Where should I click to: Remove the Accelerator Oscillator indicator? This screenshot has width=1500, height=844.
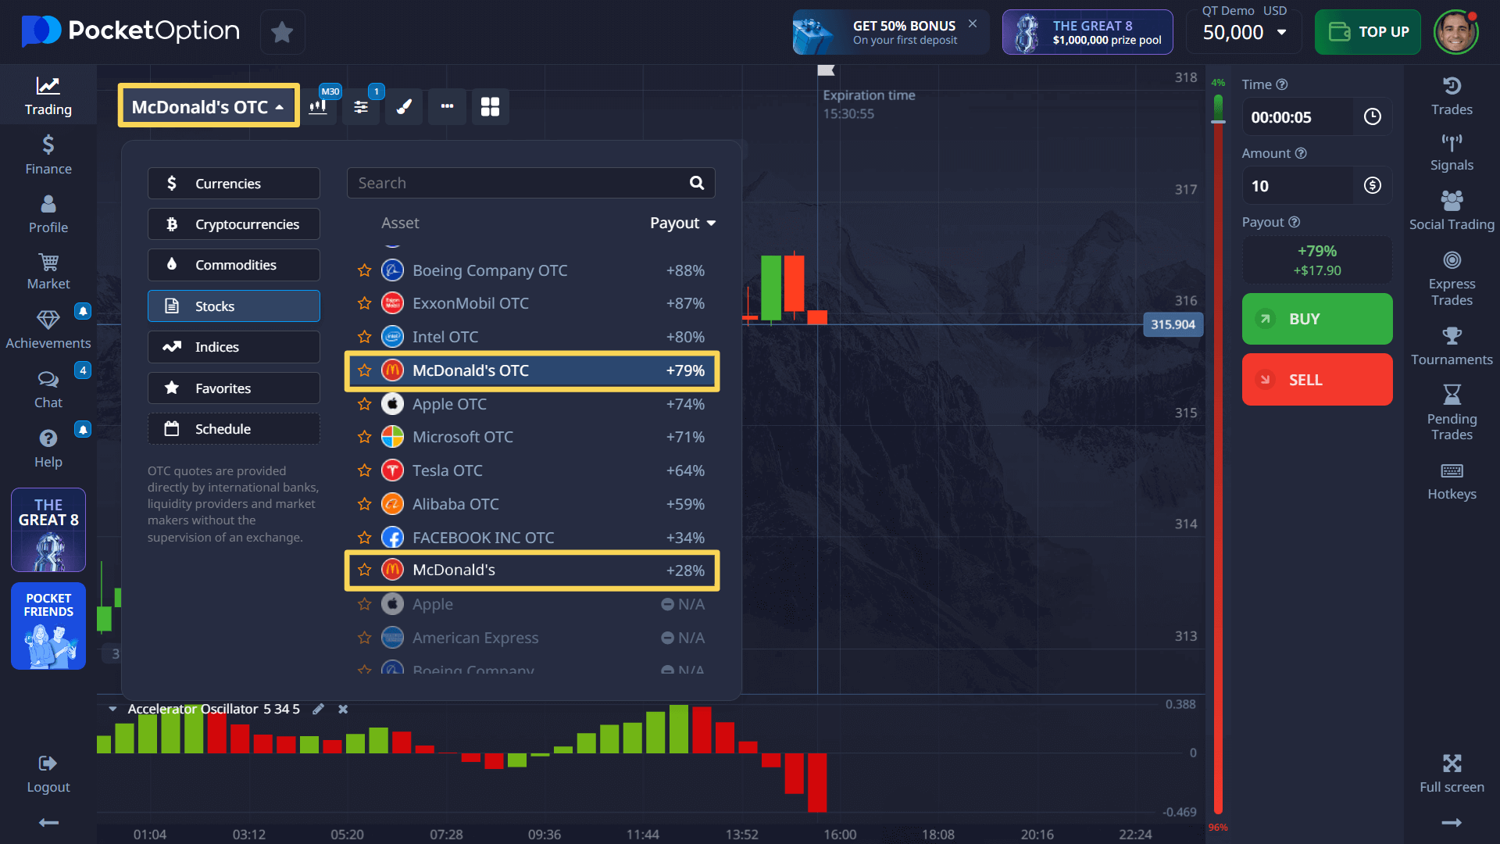click(343, 709)
